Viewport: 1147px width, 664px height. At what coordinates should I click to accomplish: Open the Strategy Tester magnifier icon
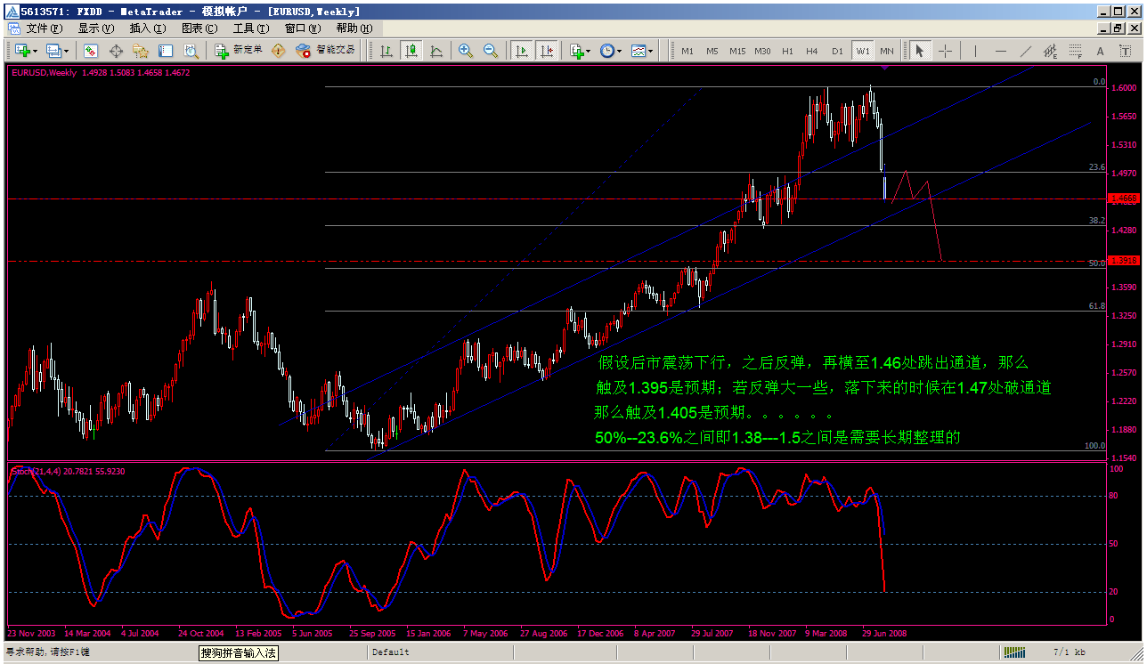click(x=191, y=51)
